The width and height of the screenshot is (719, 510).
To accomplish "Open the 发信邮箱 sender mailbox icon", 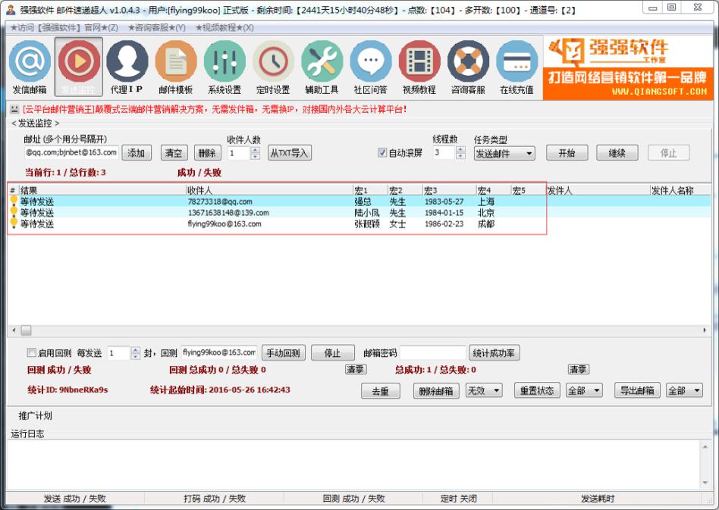I will [x=30, y=67].
